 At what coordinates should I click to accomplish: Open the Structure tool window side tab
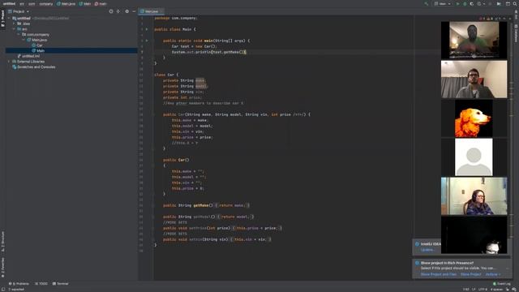coord(2,242)
